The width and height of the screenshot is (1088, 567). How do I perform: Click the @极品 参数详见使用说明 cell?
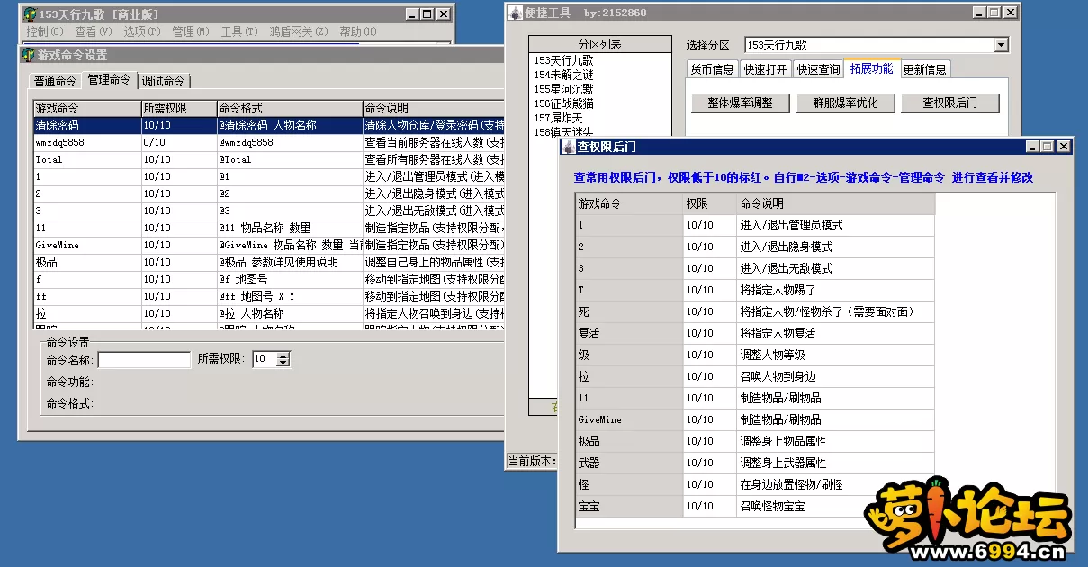point(289,262)
